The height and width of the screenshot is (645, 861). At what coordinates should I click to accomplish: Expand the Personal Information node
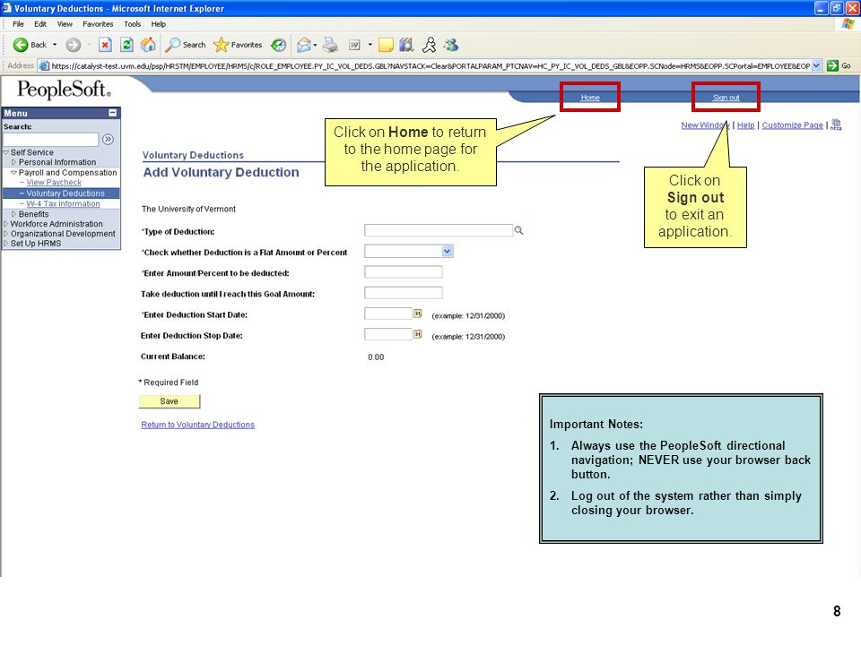(14, 162)
